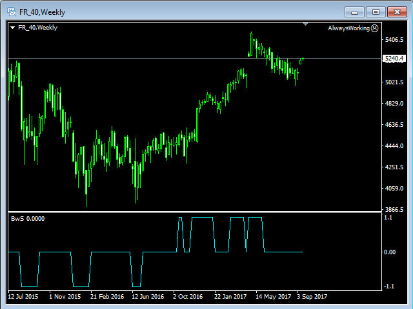Close the FR_40,Weekly chart window
413x309 pixels.
[397, 11]
